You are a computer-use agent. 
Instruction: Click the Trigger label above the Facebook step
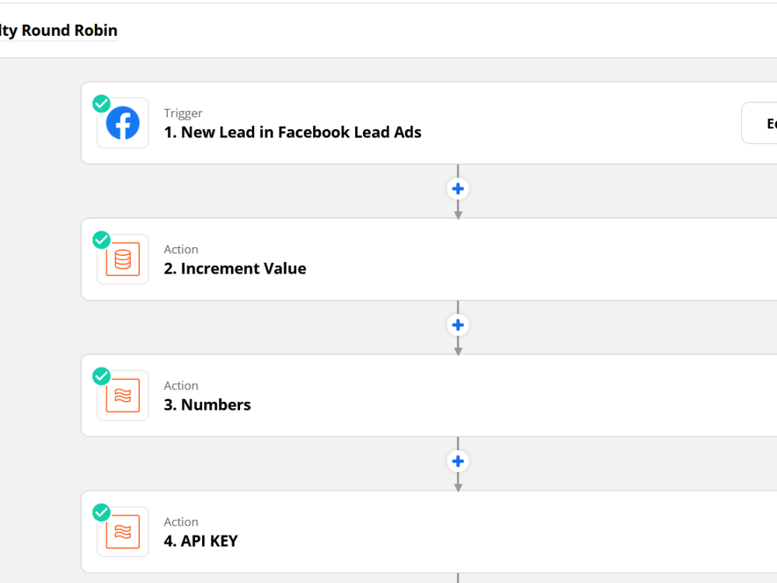point(183,113)
